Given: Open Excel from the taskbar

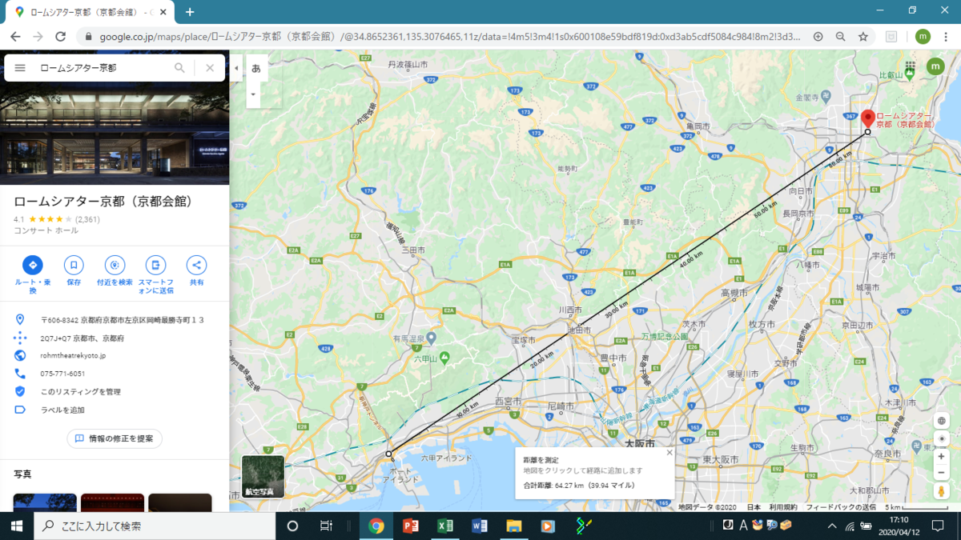Looking at the screenshot, I should pos(445,526).
